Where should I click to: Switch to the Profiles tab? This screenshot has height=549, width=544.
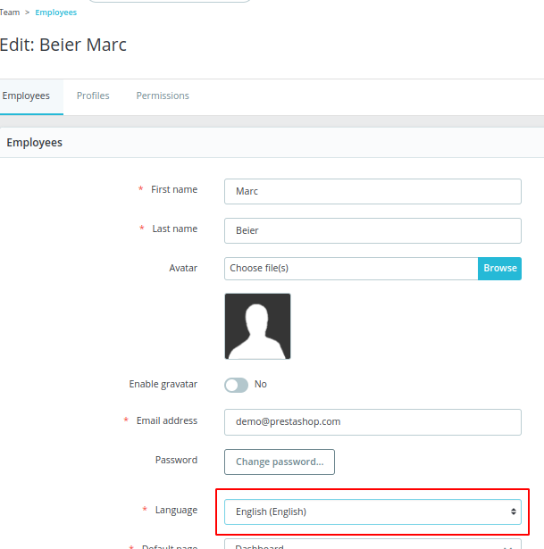(93, 96)
